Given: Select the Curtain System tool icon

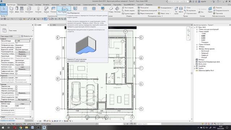Looking at the screenshot, I should pos(75,9).
